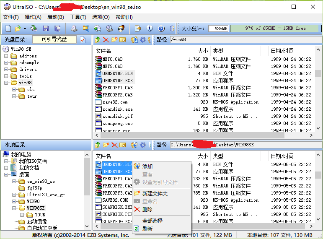Screen dimensions: 323x239
Task: Click the Add files toolbar icon
Action: coord(138,28)
